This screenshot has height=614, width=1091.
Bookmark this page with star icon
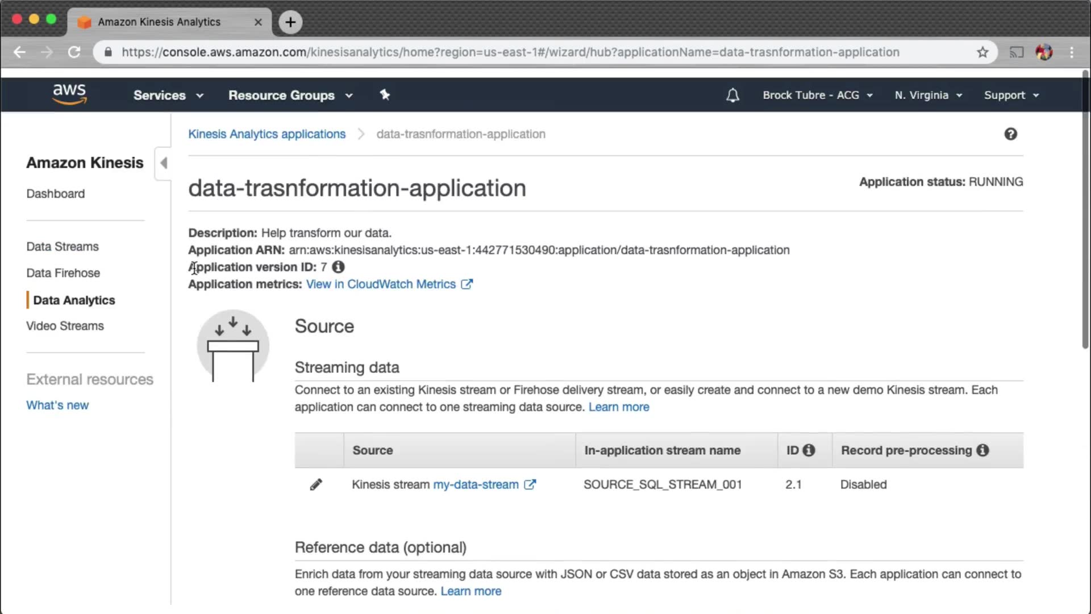982,52
